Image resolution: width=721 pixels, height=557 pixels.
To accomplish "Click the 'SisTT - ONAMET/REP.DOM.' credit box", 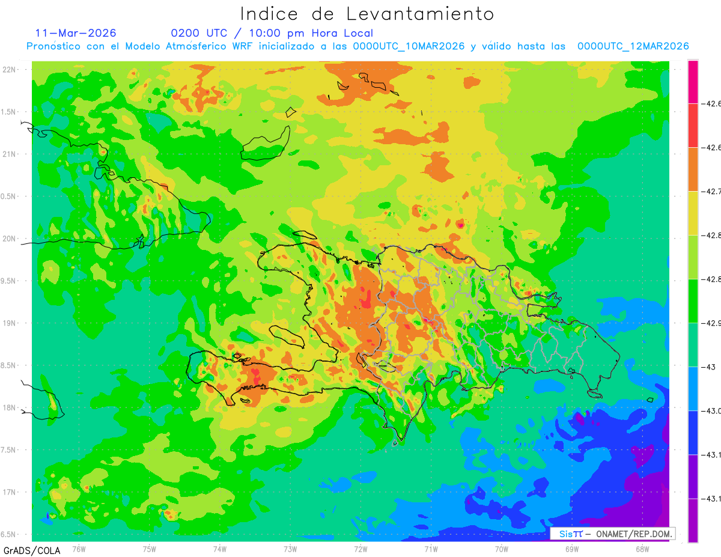I will point(613,534).
